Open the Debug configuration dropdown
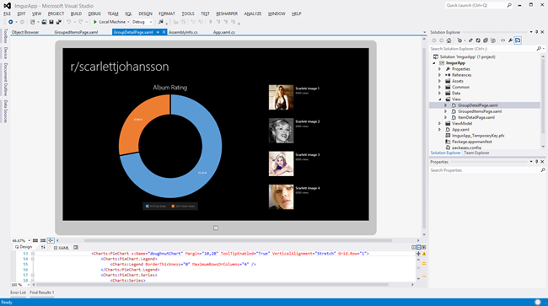 [142, 22]
